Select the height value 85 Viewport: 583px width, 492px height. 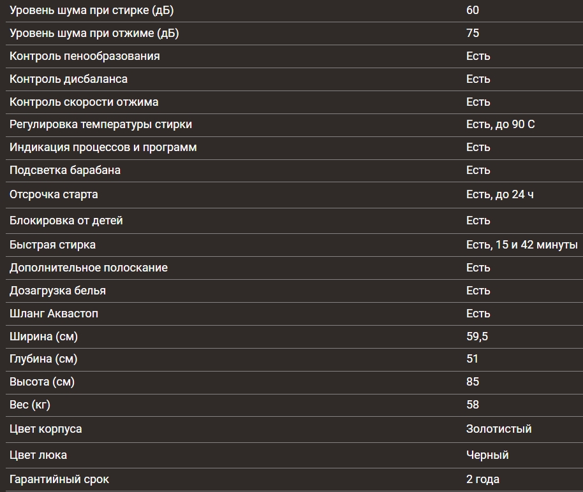473,382
